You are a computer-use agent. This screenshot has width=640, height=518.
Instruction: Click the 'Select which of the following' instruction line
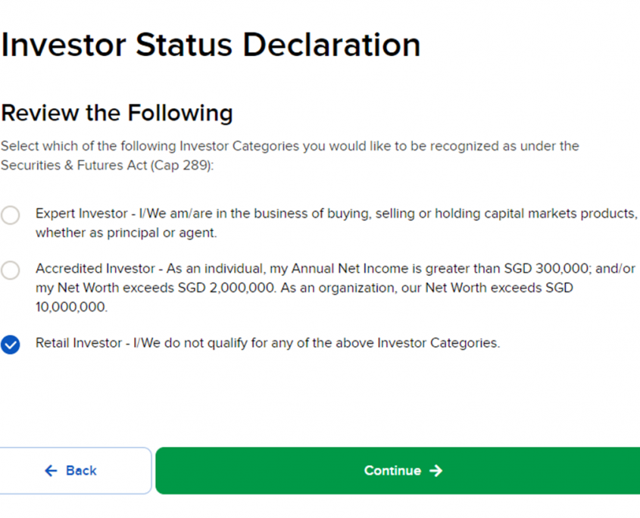289,145
